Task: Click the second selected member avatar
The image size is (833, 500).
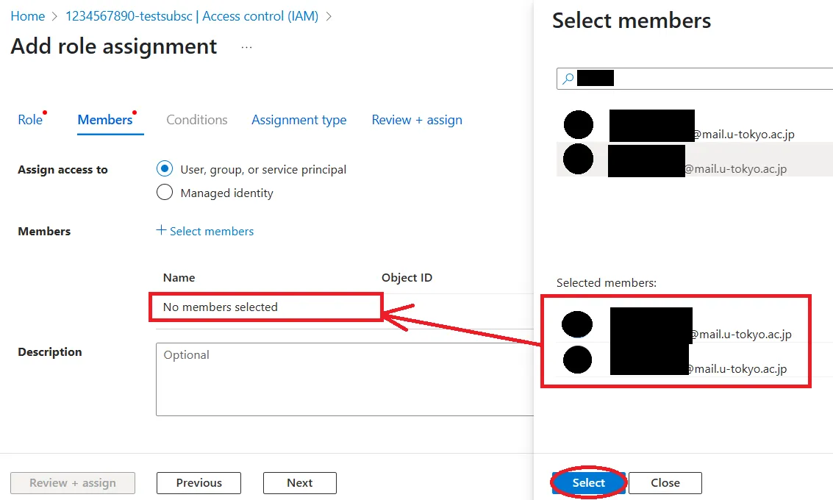Action: [x=577, y=359]
